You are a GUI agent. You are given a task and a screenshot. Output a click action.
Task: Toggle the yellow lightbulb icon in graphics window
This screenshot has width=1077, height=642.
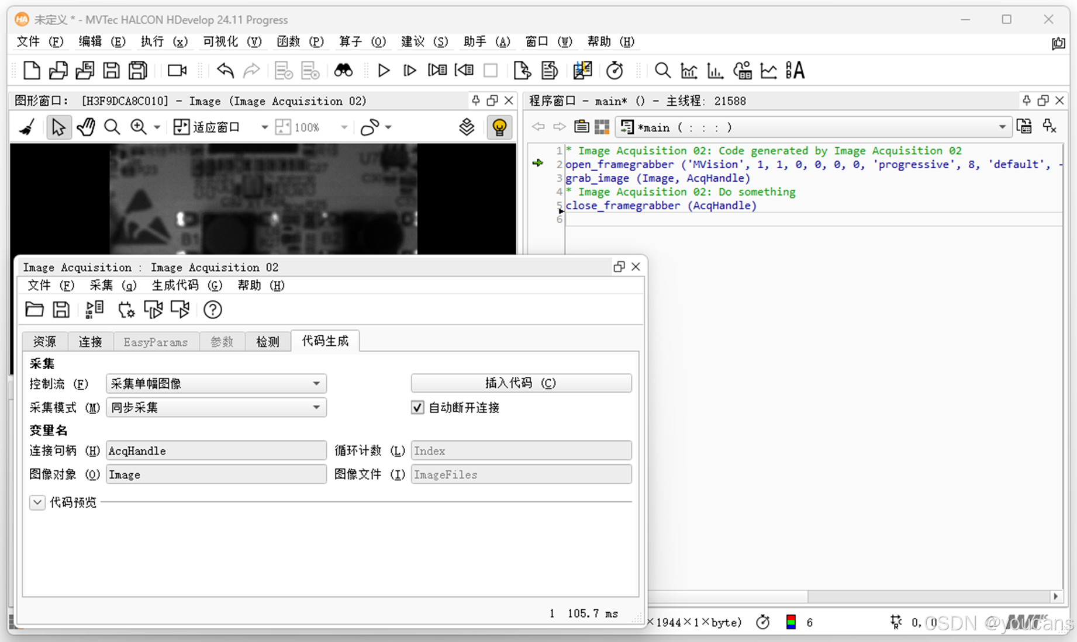[x=499, y=127]
